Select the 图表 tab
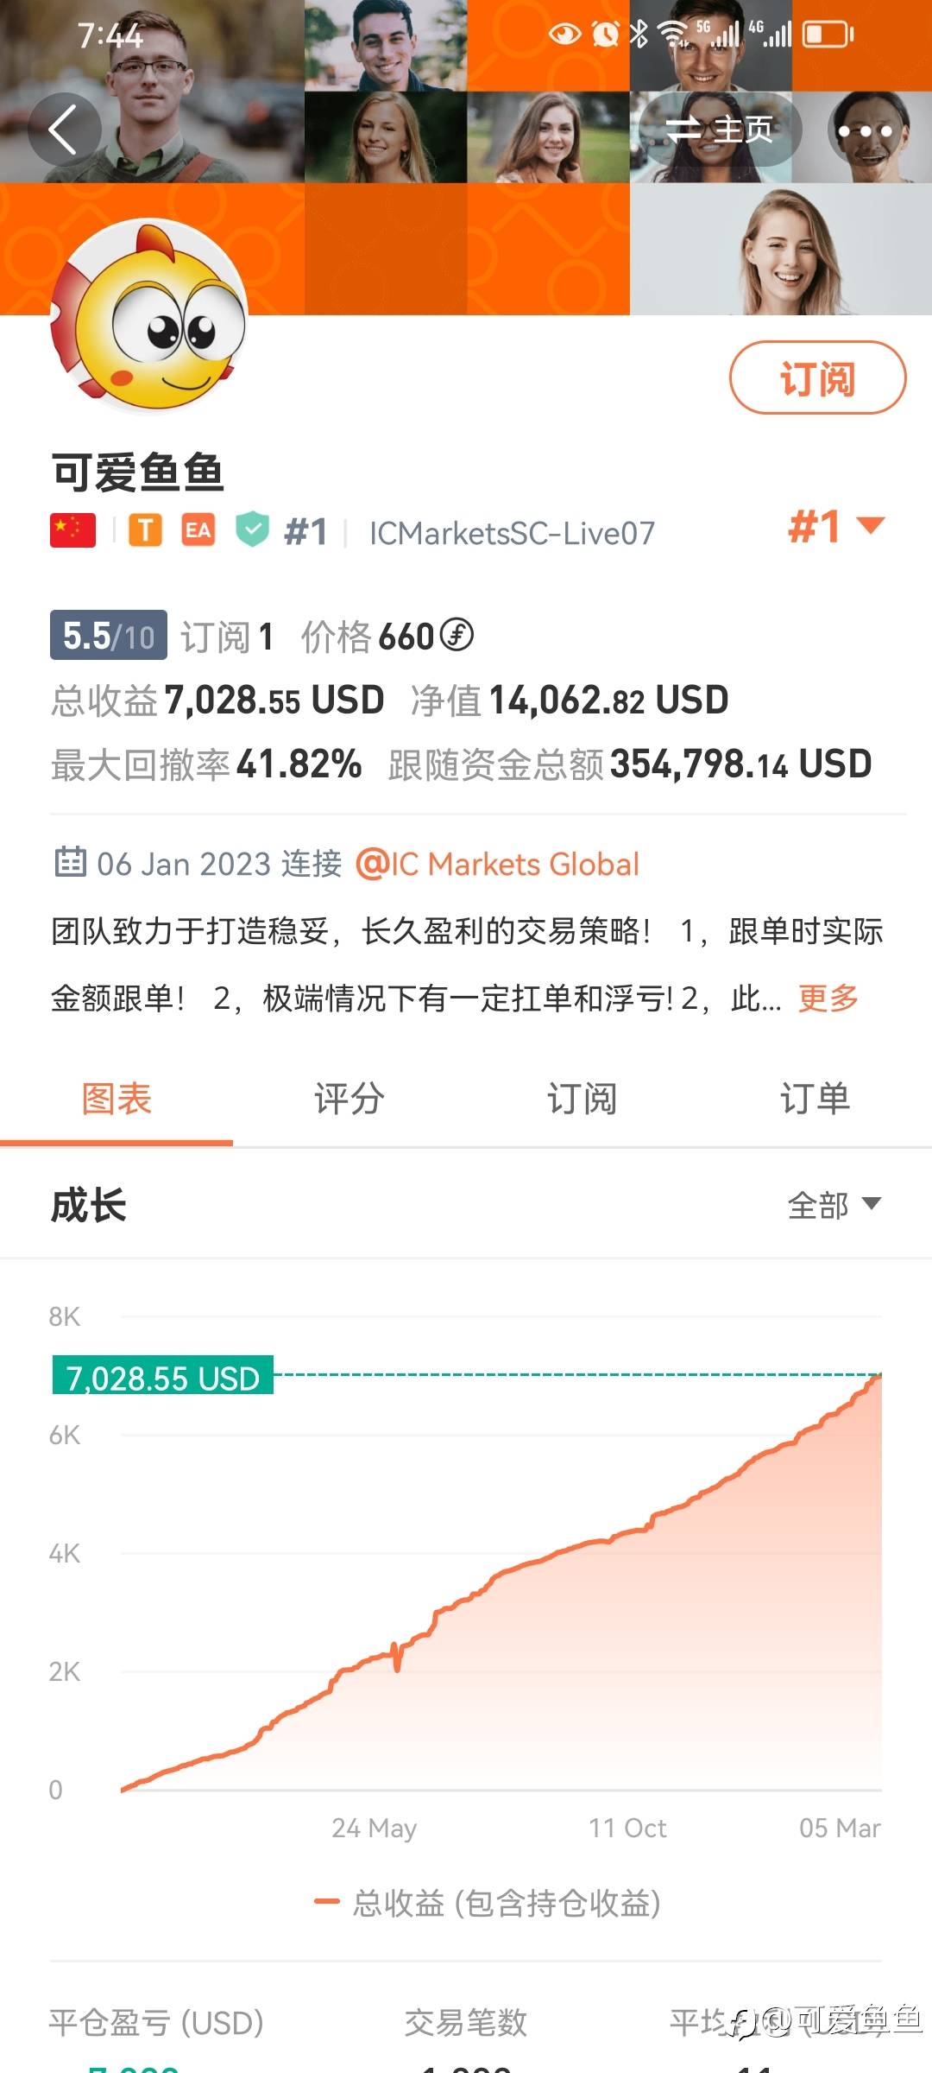This screenshot has height=2073, width=932. [x=116, y=1100]
